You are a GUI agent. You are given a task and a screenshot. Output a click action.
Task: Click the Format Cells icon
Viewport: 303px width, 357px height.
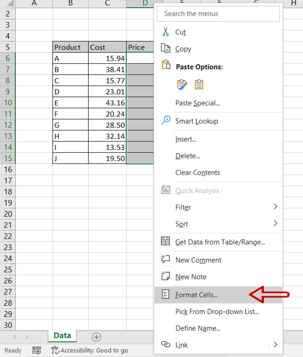point(165,294)
